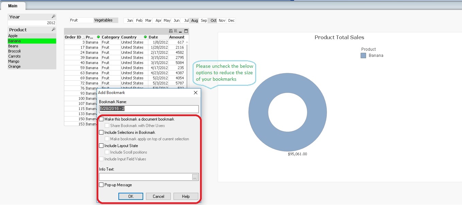Click date cell 1/8/2012
The width and height of the screenshot is (462, 205).
coord(158,42)
